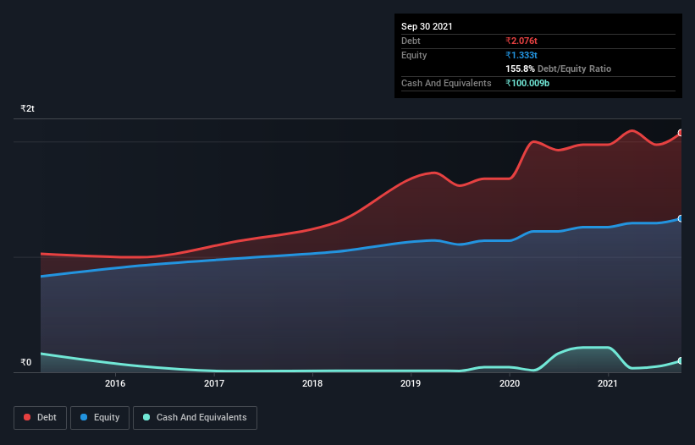Toggle the Debt legend button
Image resolution: width=695 pixels, height=445 pixels.
40,418
